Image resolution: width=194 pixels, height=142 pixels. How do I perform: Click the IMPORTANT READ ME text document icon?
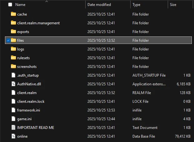13,127
